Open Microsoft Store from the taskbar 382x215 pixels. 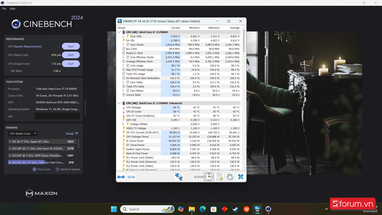[x=214, y=209]
